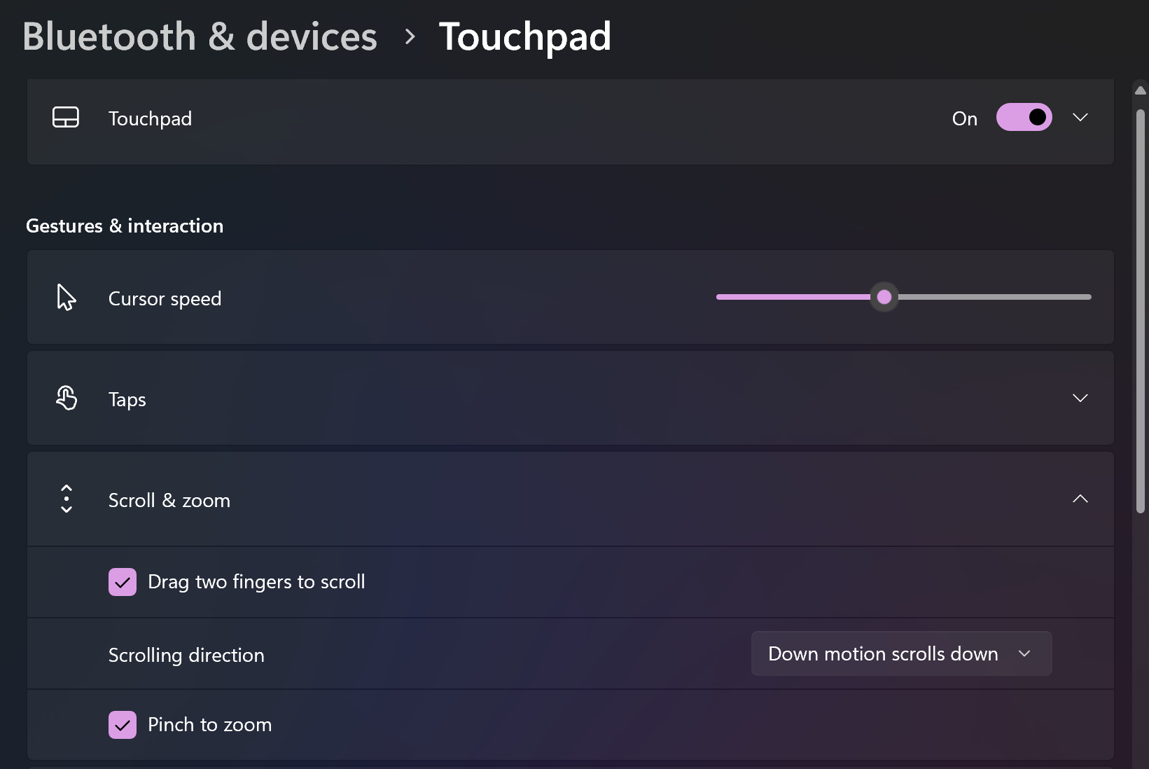Turn off the Touchpad toggle
Image resolution: width=1149 pixels, height=769 pixels.
1024,117
